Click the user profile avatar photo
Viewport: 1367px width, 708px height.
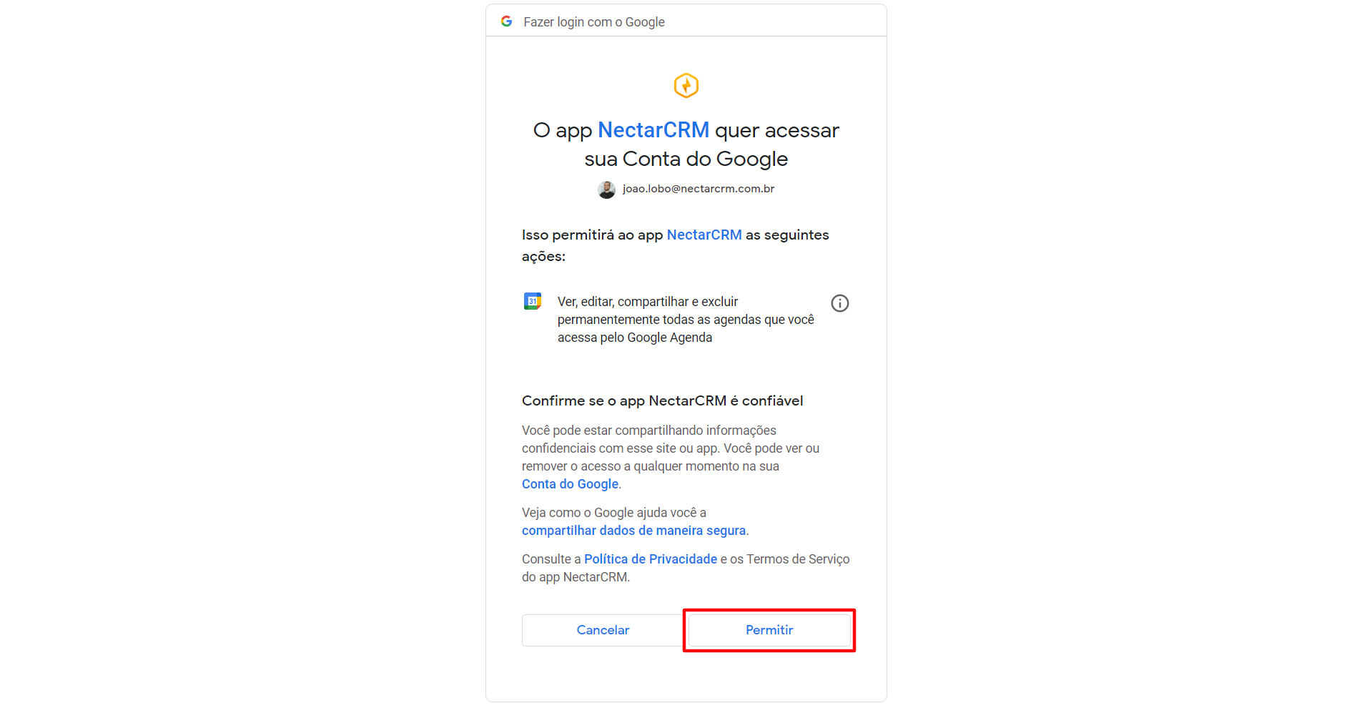click(606, 190)
